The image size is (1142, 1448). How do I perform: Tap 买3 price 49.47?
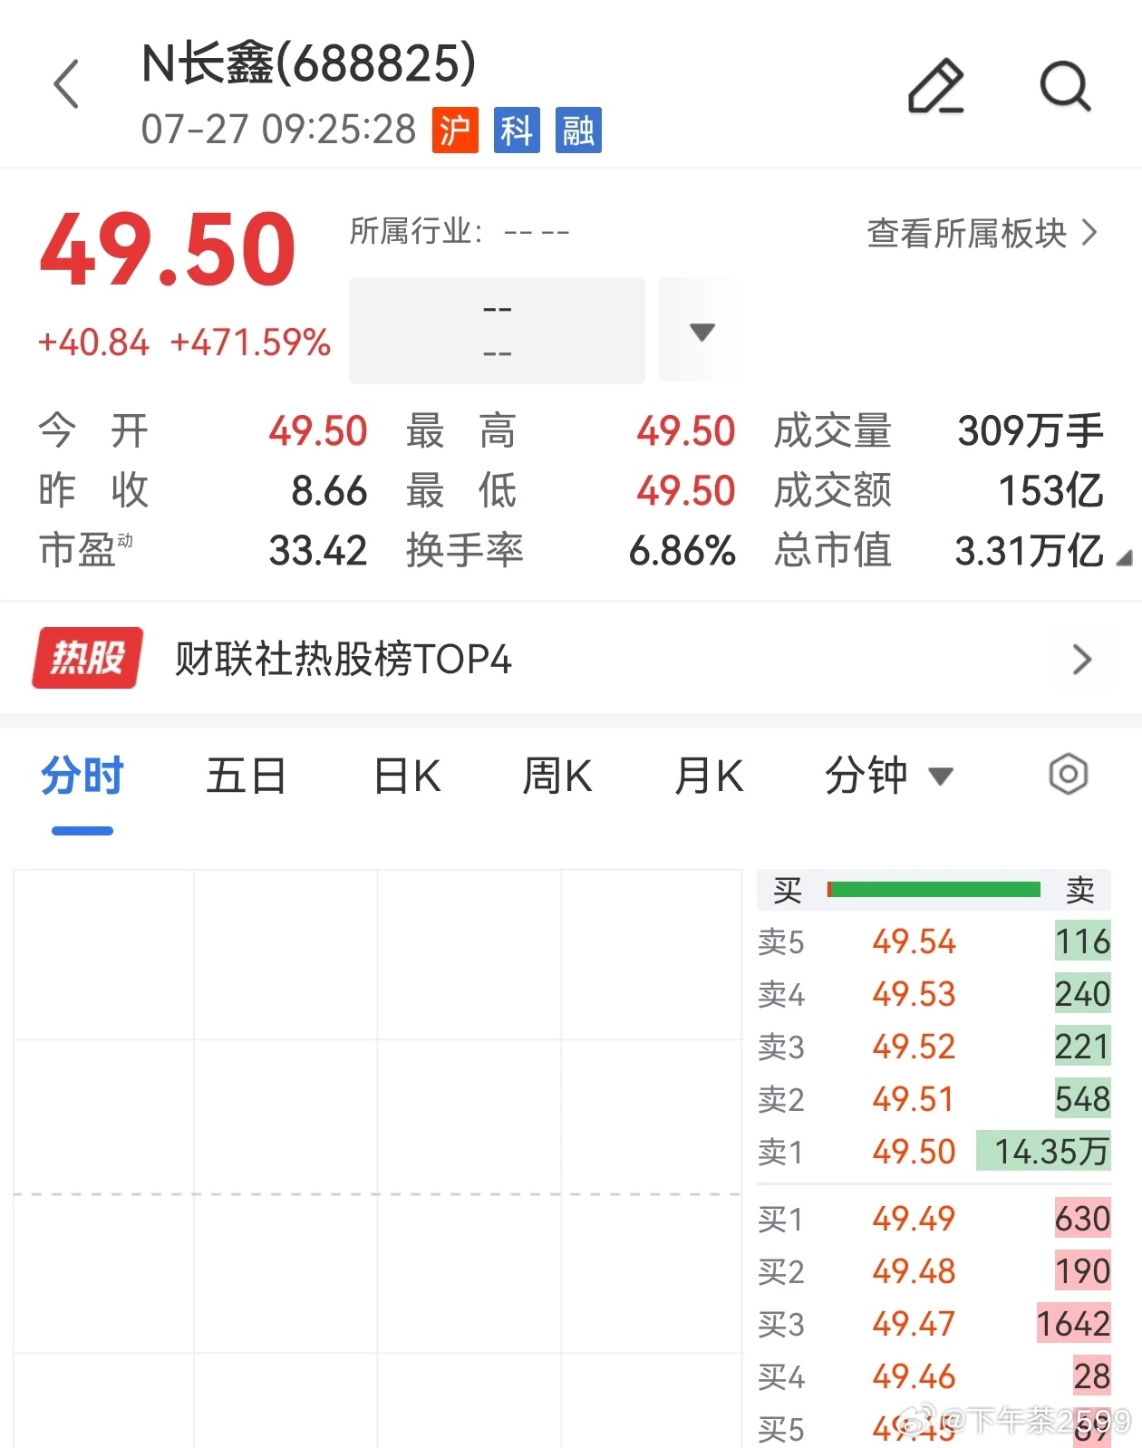tap(914, 1324)
